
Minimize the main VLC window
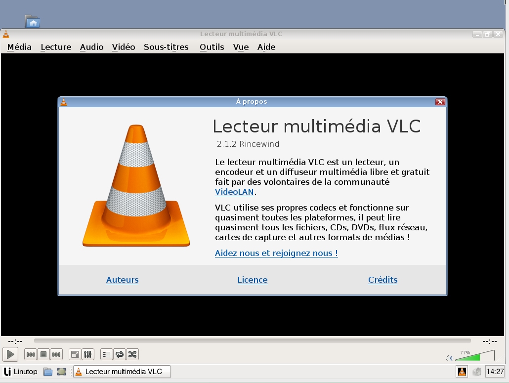click(477, 34)
